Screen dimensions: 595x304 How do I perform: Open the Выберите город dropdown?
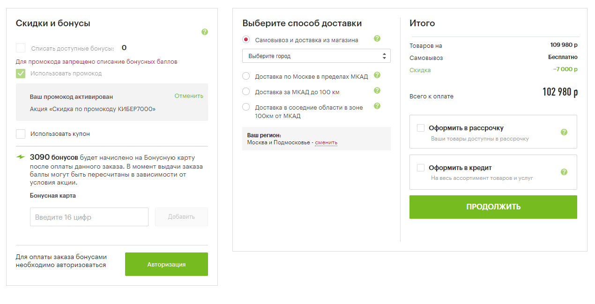316,56
